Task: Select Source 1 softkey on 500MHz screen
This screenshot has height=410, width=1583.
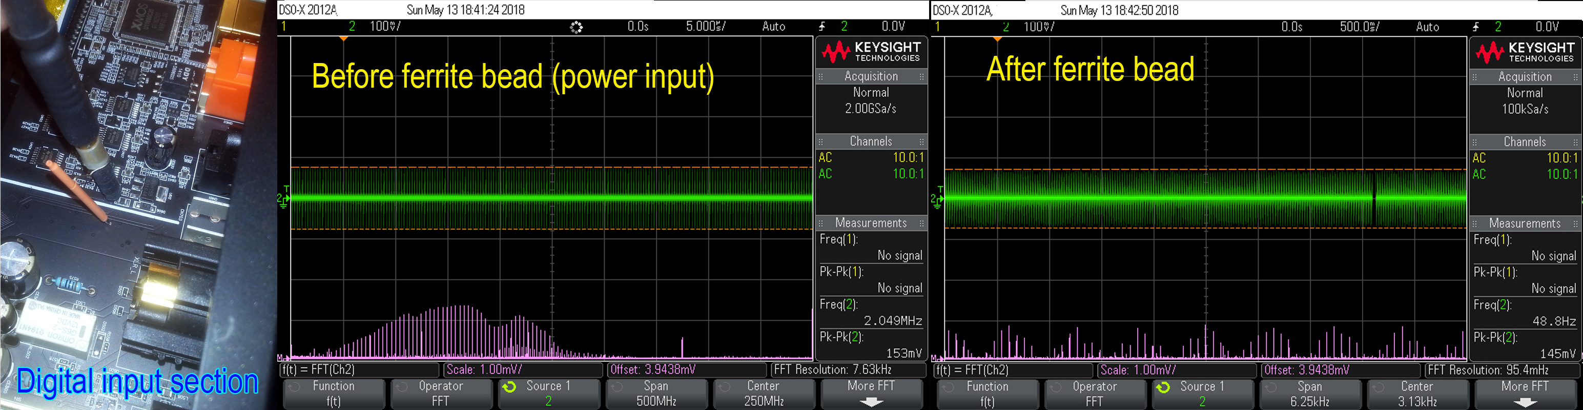Action: [549, 394]
